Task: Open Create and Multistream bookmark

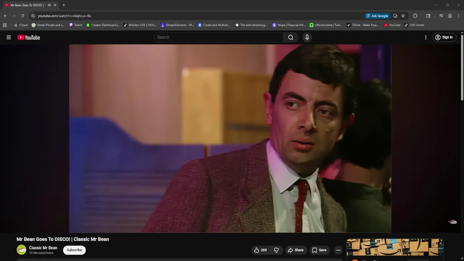Action: click(x=214, y=25)
